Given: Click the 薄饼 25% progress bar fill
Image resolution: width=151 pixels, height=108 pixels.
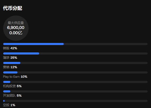Looking at the screenshot, I should (21, 53).
